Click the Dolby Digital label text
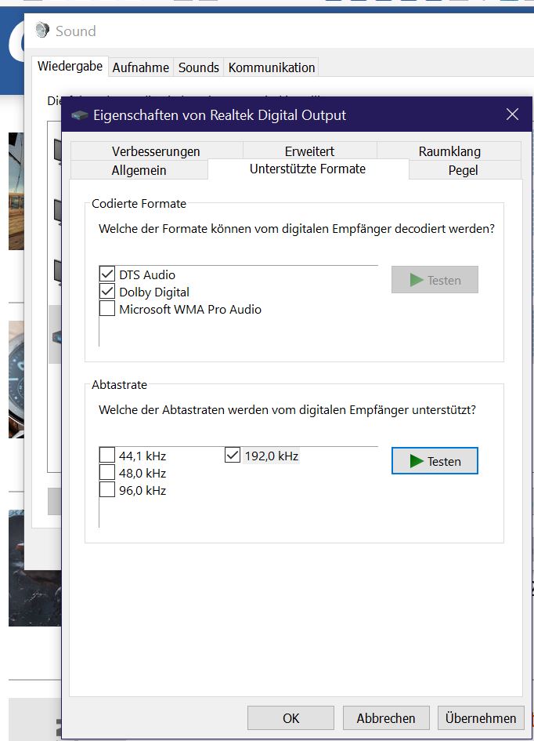 coord(154,292)
